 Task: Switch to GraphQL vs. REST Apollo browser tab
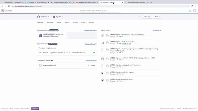coord(38,2)
